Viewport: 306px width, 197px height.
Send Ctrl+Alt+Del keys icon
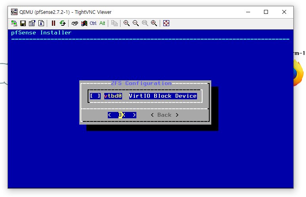(x=75, y=23)
